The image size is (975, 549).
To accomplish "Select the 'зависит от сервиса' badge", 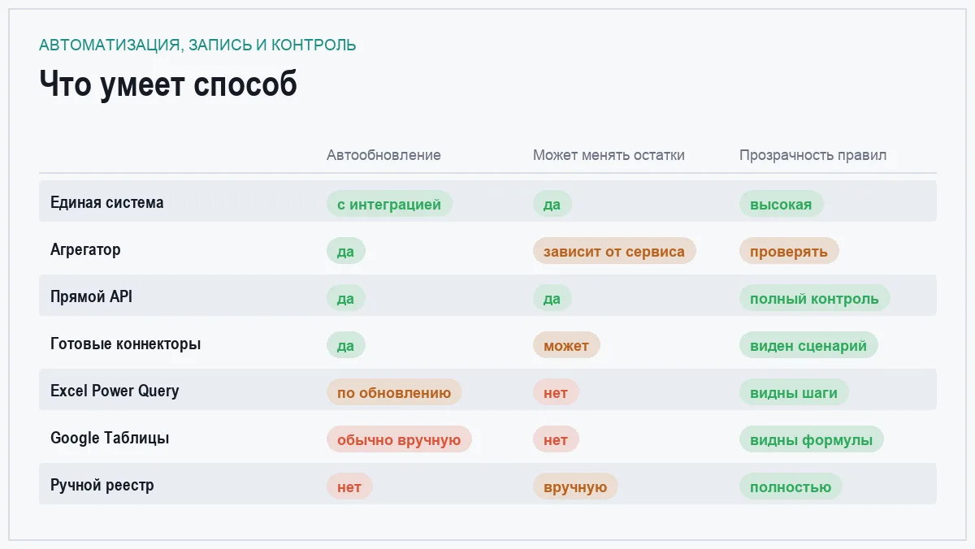I will pos(614,251).
